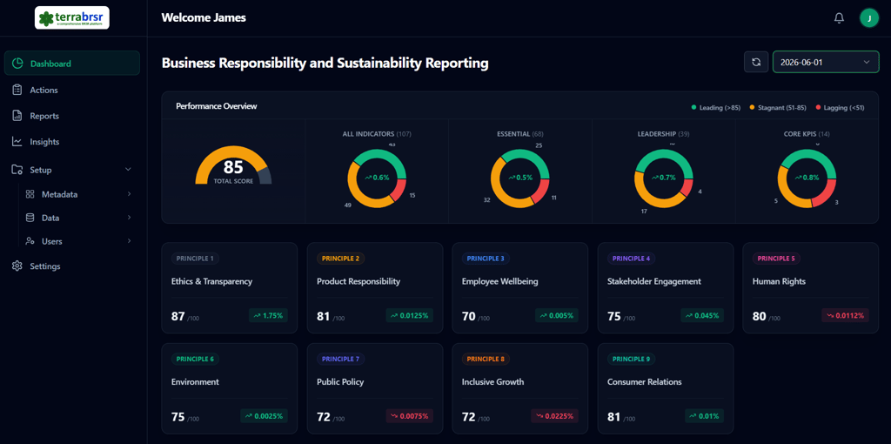The width and height of the screenshot is (891, 444).
Task: Click the Total Score gauge
Action: (x=233, y=168)
